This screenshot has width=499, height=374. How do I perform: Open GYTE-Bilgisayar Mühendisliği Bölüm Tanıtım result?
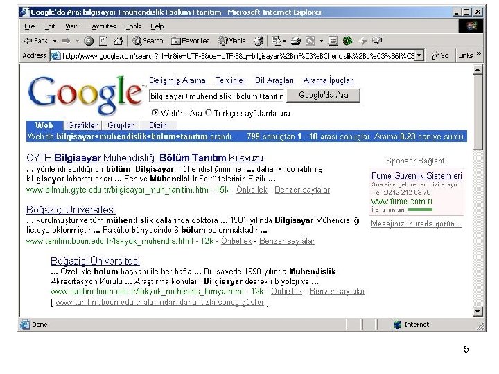click(145, 158)
